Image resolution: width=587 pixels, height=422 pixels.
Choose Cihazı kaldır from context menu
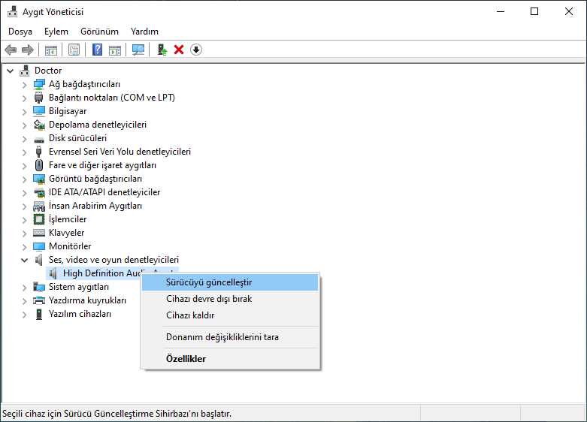[230, 315]
